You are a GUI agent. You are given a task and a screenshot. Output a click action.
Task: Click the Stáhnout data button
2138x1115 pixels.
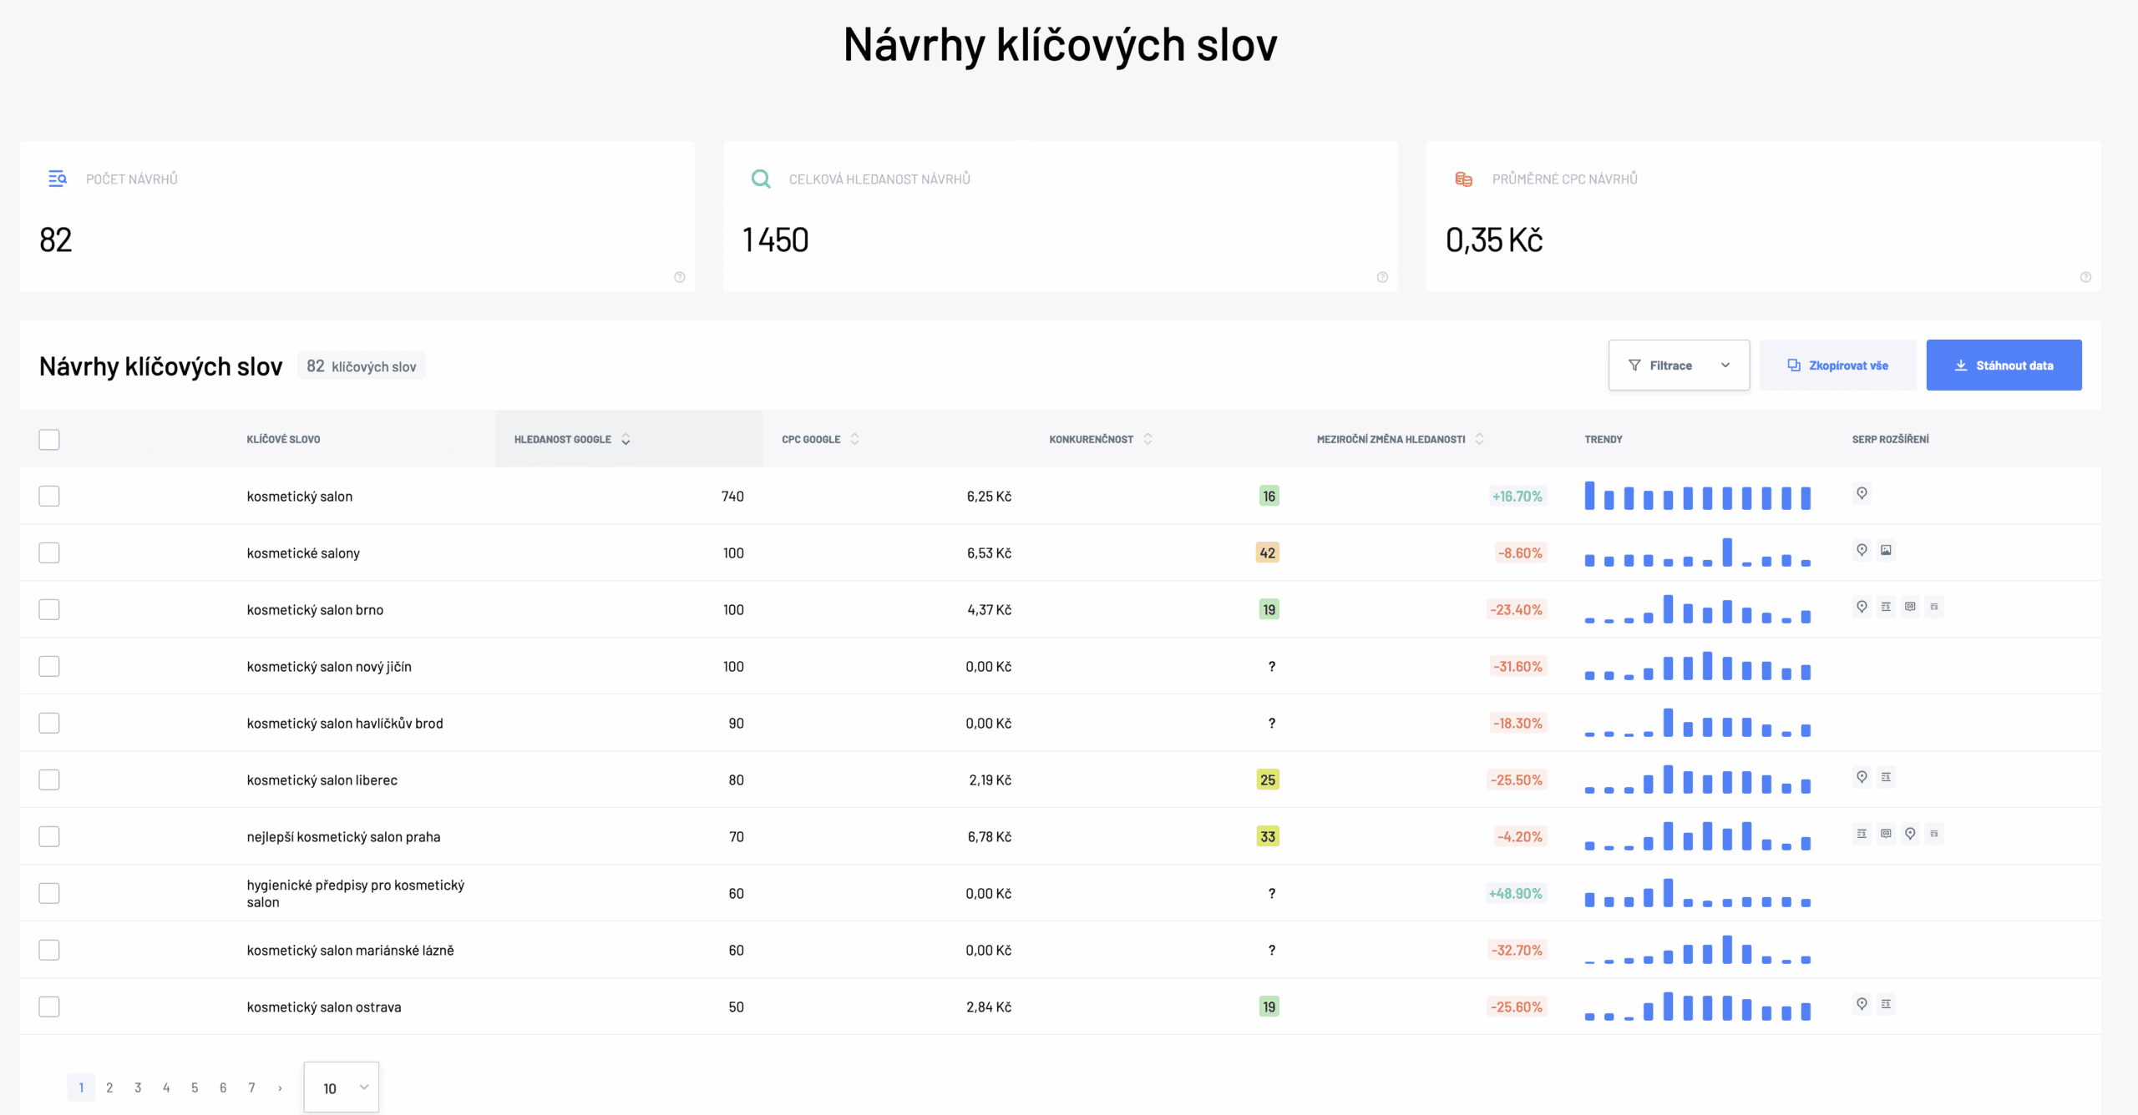tap(2004, 365)
